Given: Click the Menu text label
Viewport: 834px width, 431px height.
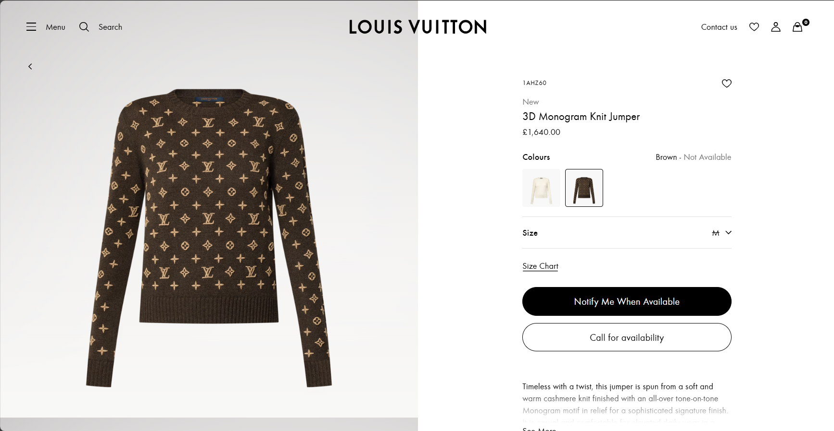Looking at the screenshot, I should [x=55, y=27].
